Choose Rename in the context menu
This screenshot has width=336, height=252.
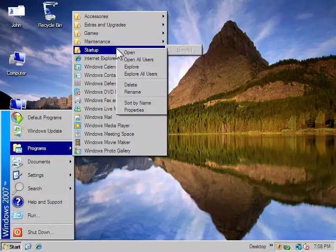point(142,92)
